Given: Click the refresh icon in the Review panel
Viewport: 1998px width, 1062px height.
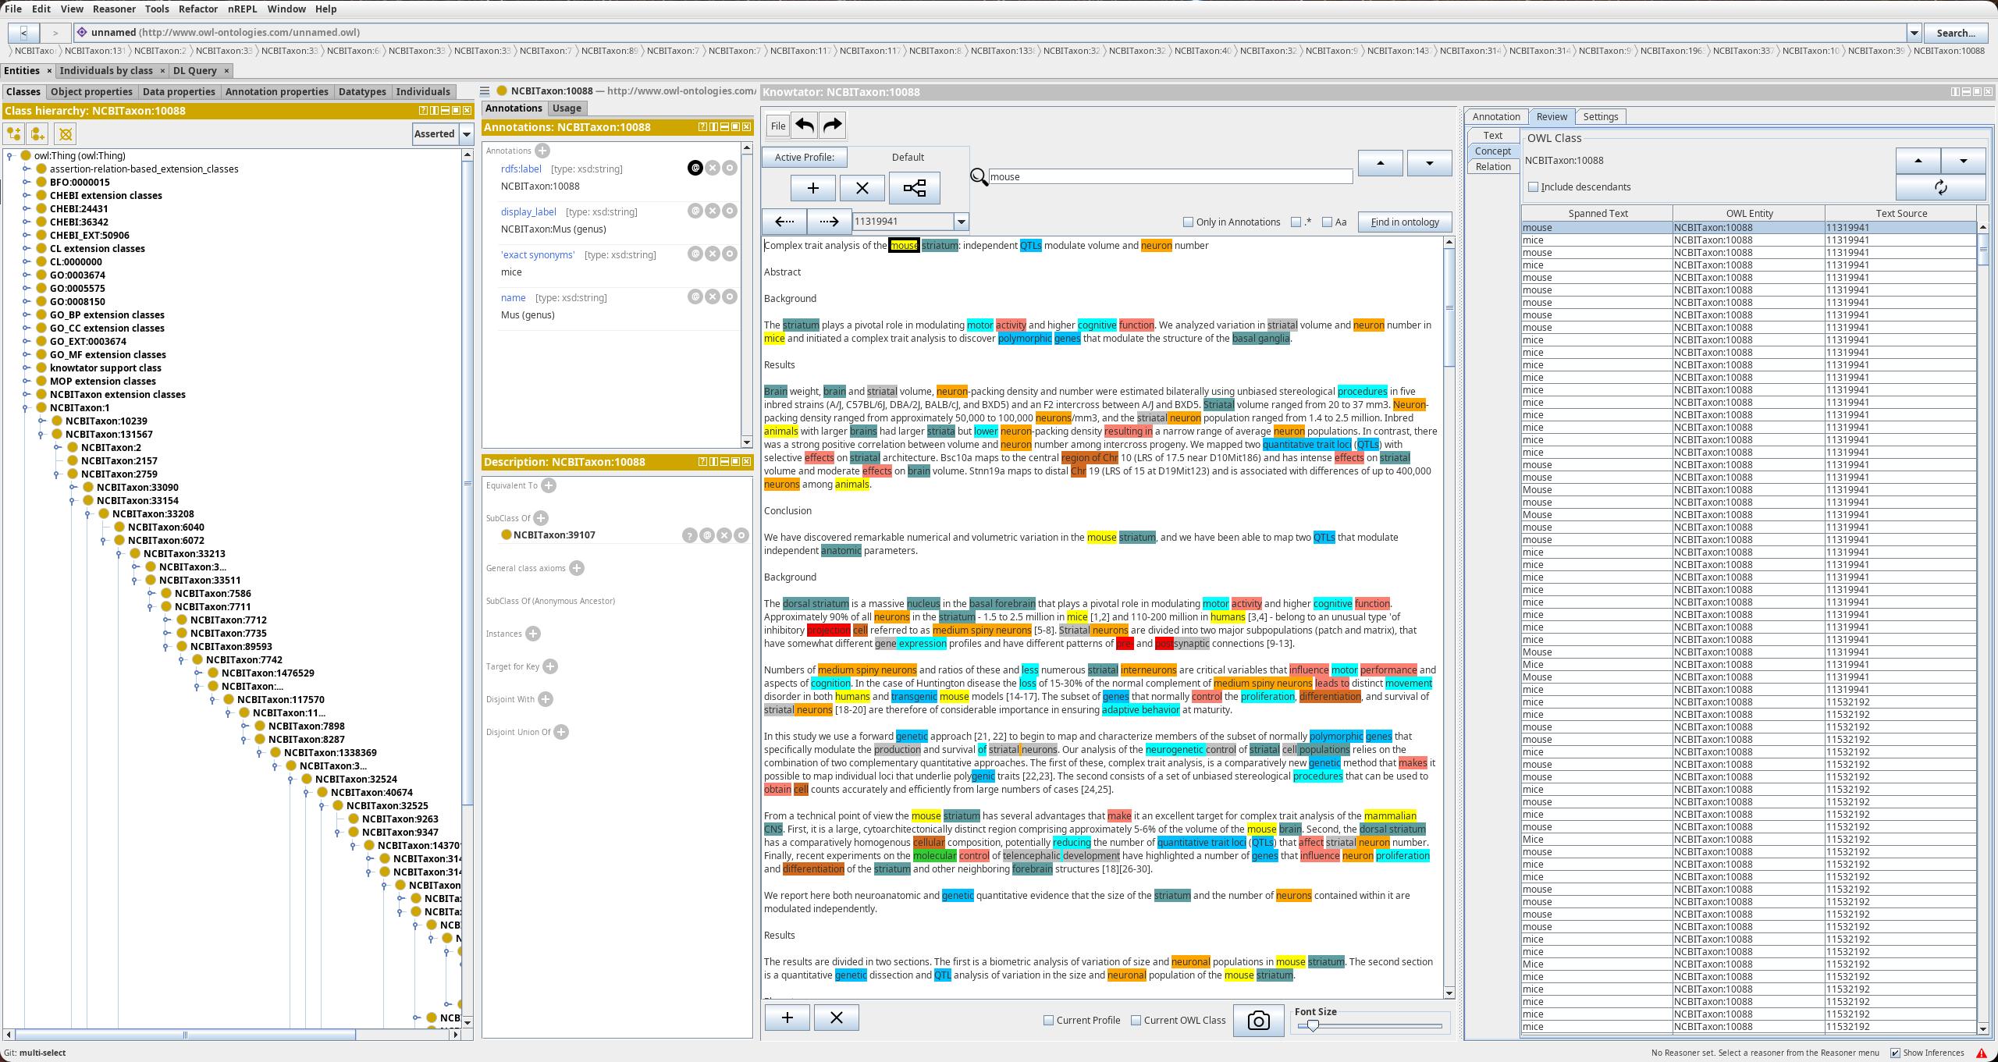Looking at the screenshot, I should click(x=1940, y=188).
